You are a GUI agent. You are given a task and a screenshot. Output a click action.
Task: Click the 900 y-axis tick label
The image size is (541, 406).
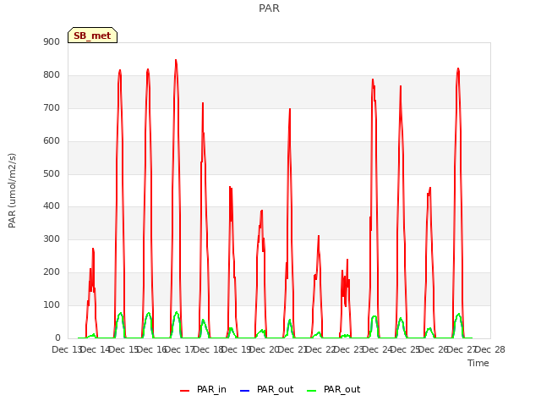(x=52, y=42)
